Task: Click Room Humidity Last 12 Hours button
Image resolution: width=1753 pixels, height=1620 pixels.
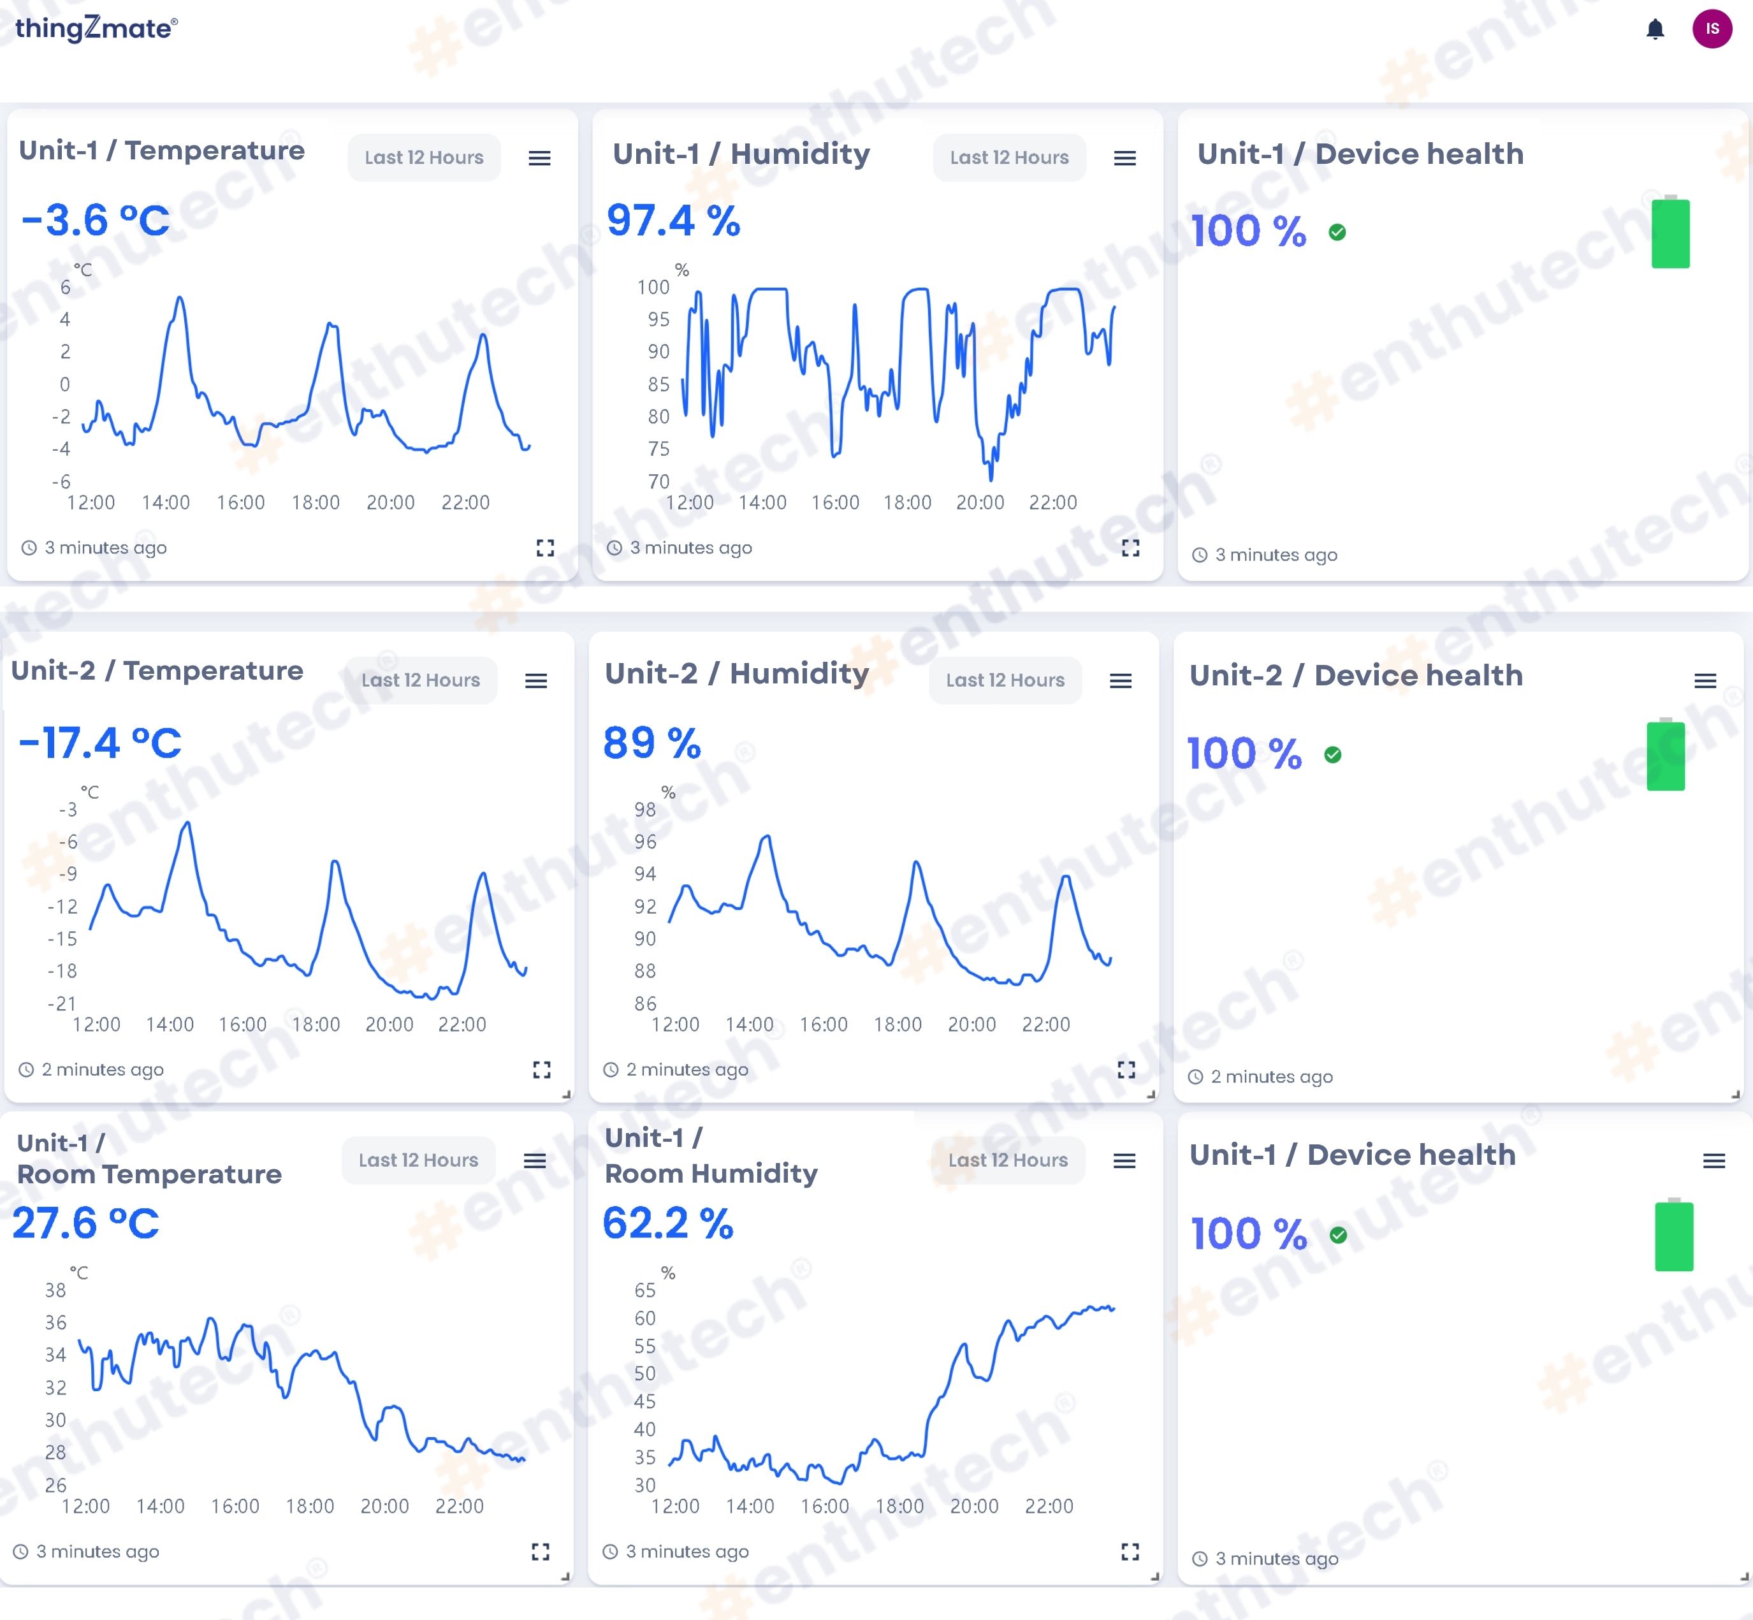Action: coord(1008,1160)
